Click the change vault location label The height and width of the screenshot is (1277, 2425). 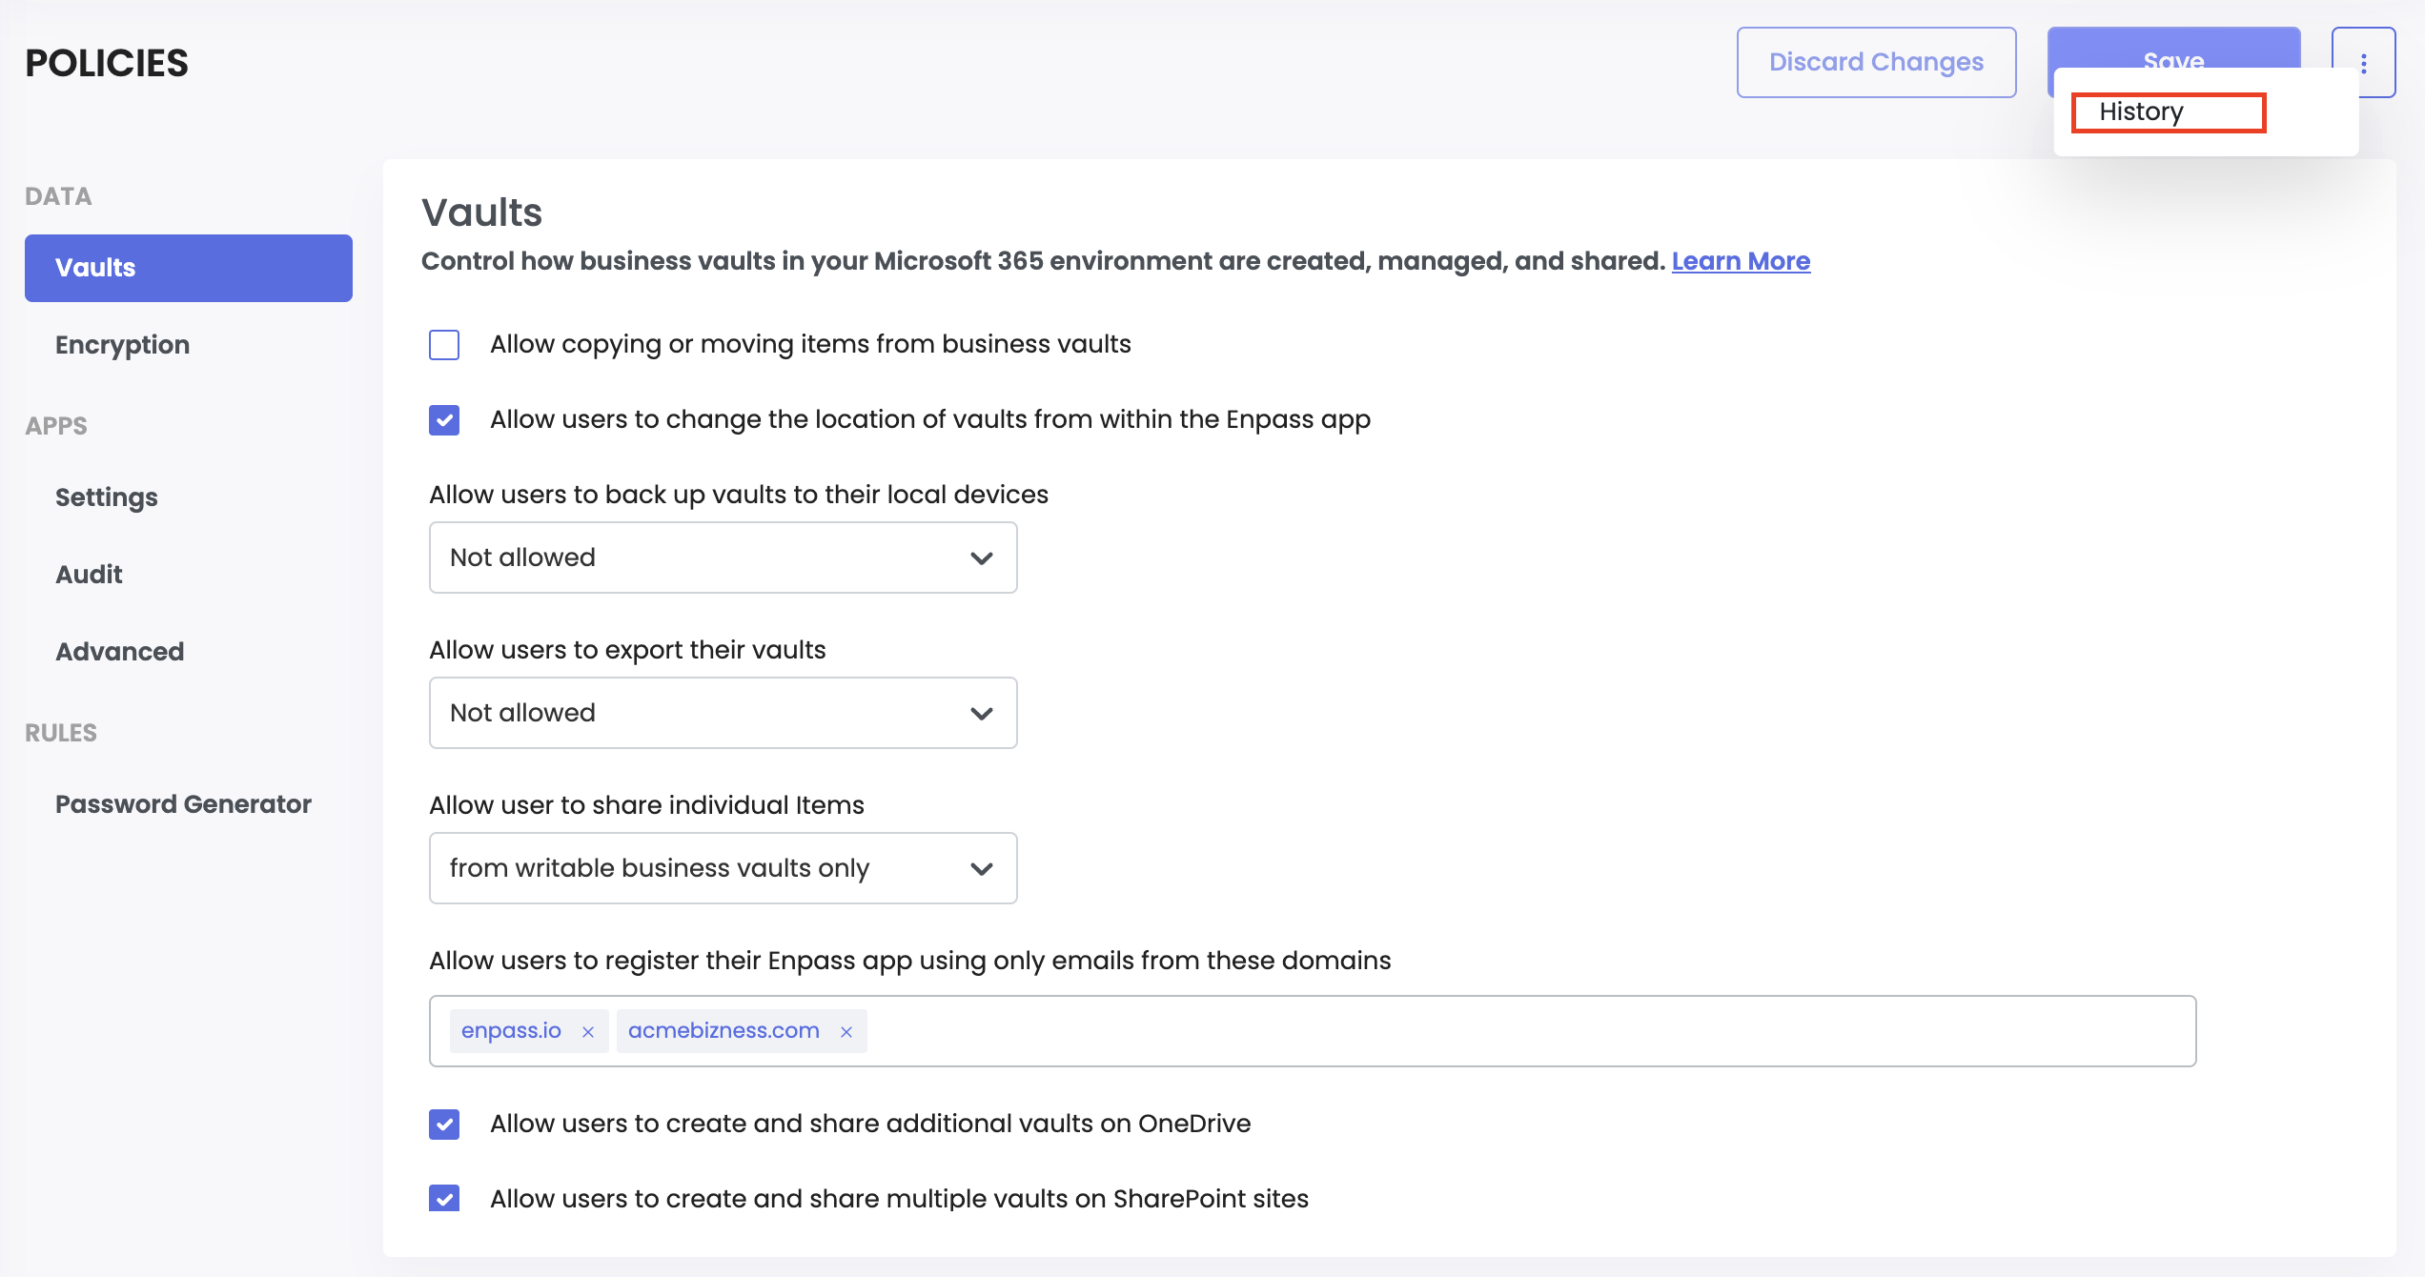tap(930, 419)
